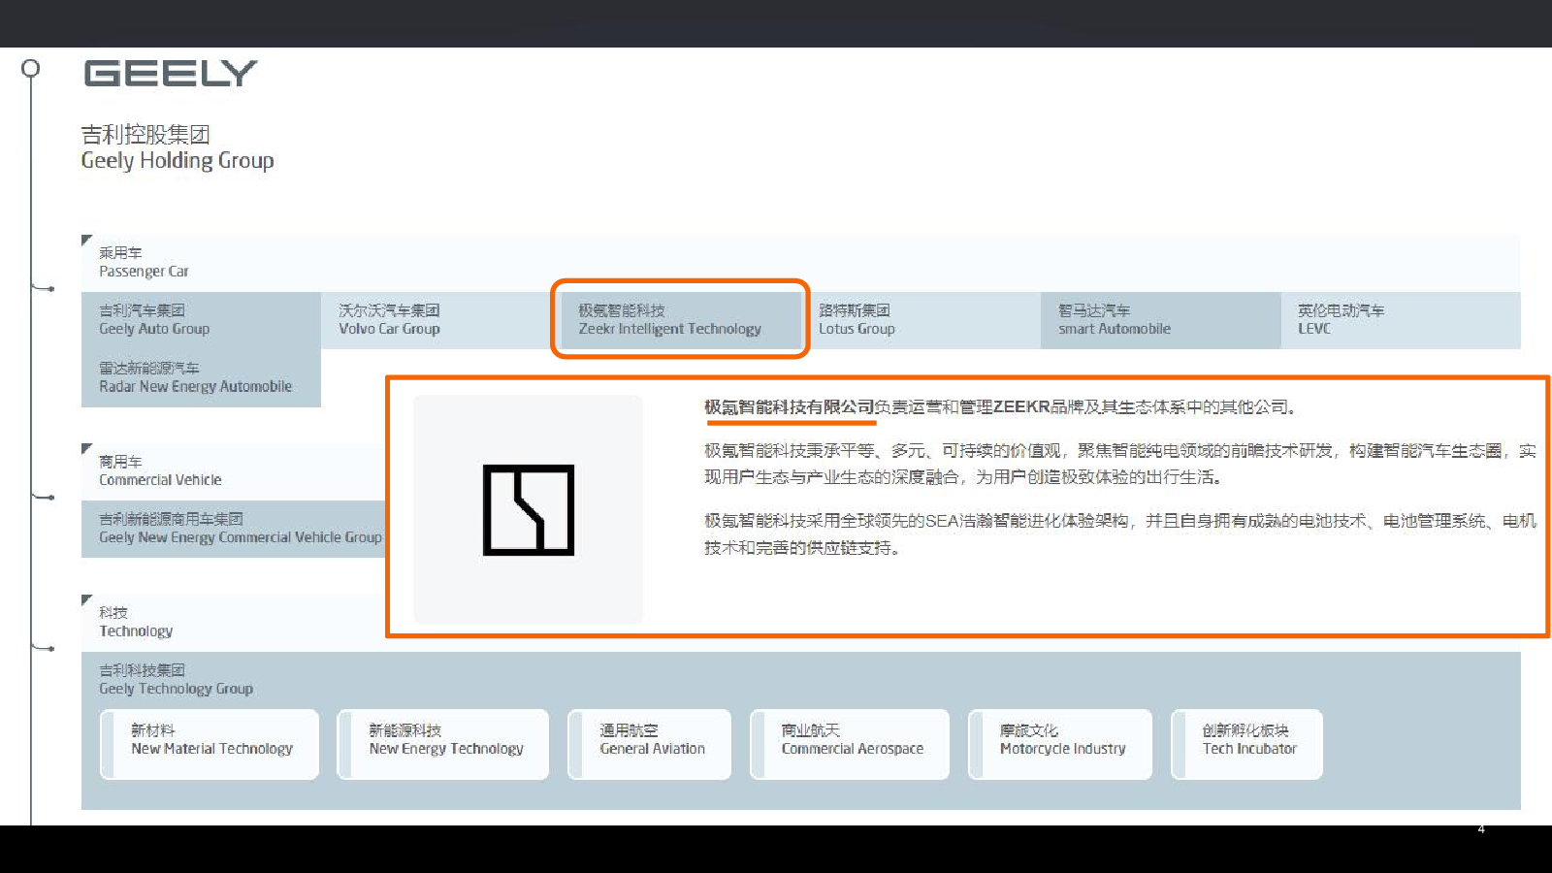Click the Zeekr square logo in the popup

click(x=529, y=510)
